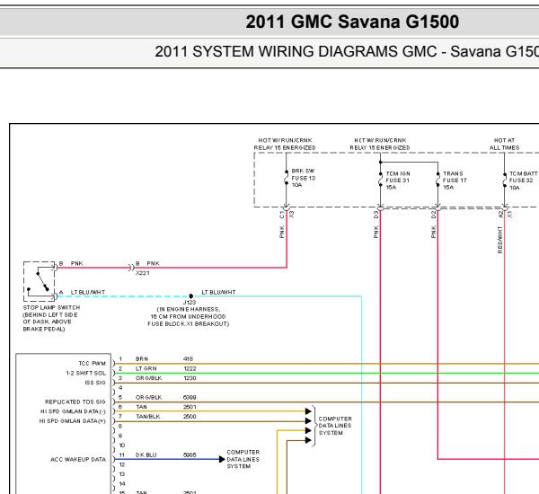Click the DK BLU wire arrowhead
The image size is (539, 494).
pos(222,459)
